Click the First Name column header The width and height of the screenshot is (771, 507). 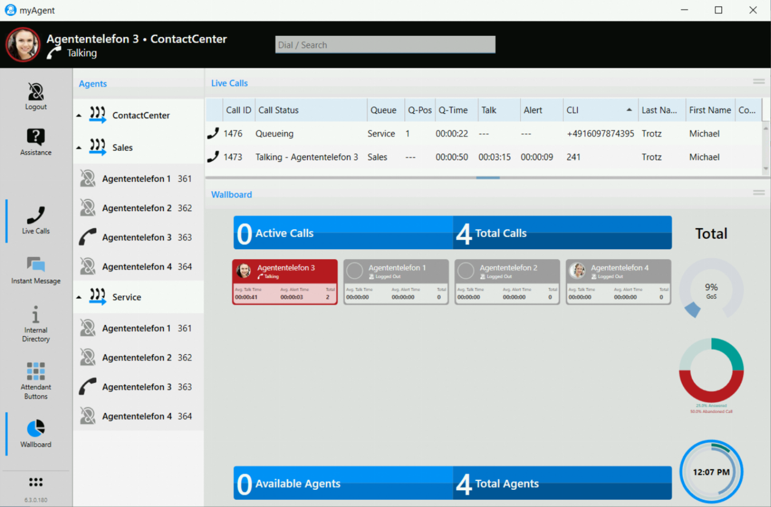click(x=710, y=110)
